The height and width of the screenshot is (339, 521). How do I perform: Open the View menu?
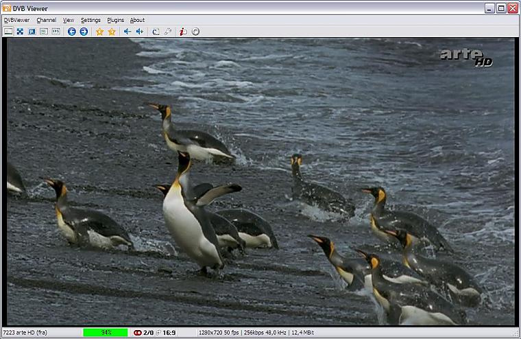(x=69, y=20)
